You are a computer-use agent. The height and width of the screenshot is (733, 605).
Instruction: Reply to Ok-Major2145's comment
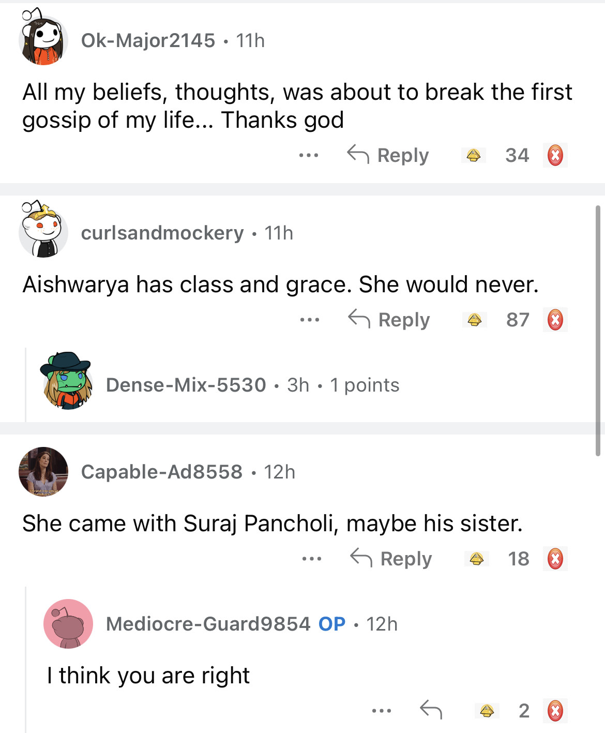click(388, 155)
